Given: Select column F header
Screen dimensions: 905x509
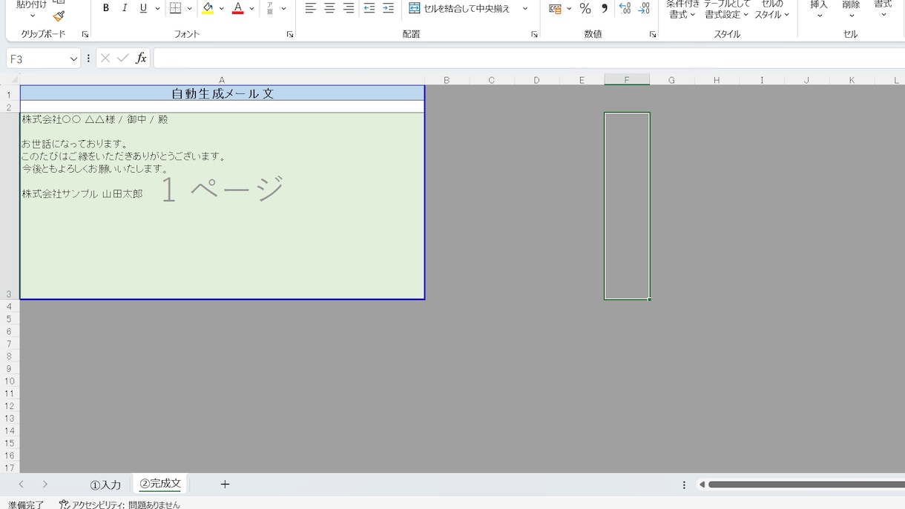Looking at the screenshot, I should (627, 80).
